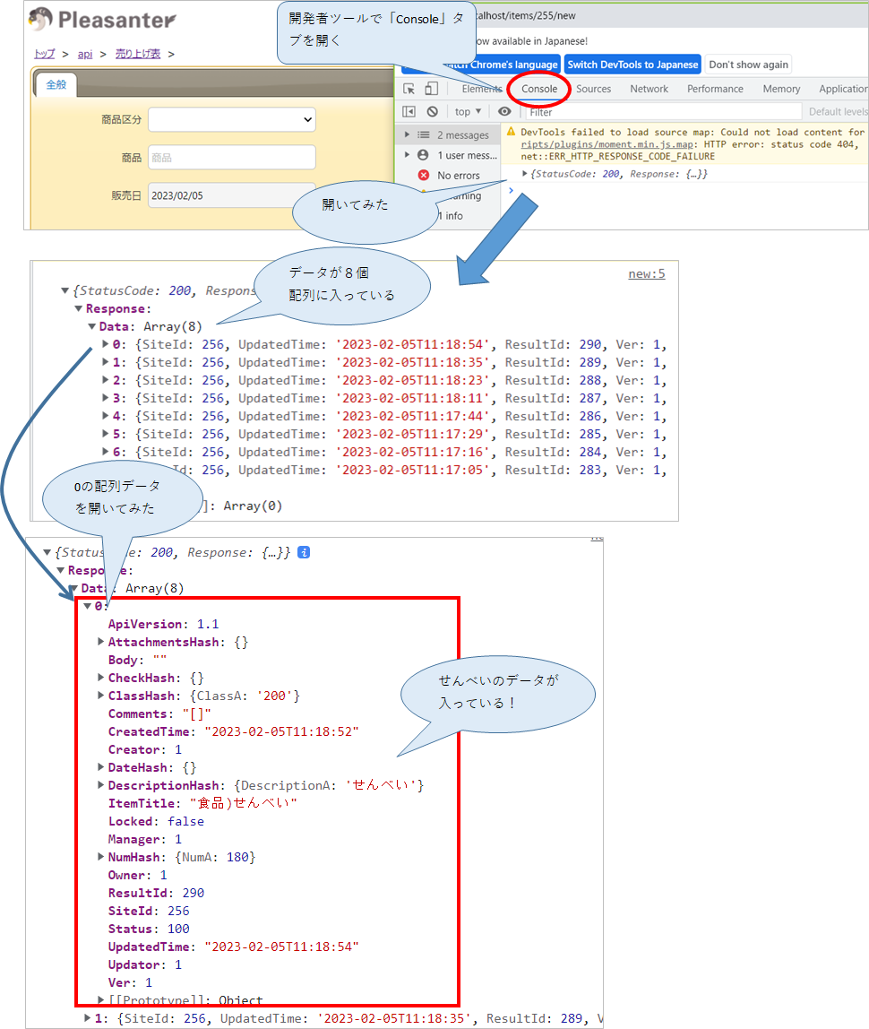Click the Switch DevTools to Japanese button

tap(632, 64)
